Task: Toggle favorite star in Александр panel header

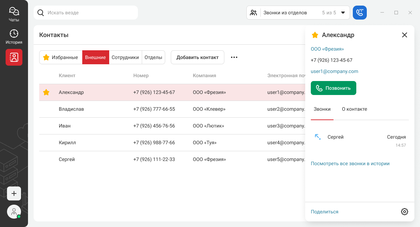Action: (x=315, y=35)
